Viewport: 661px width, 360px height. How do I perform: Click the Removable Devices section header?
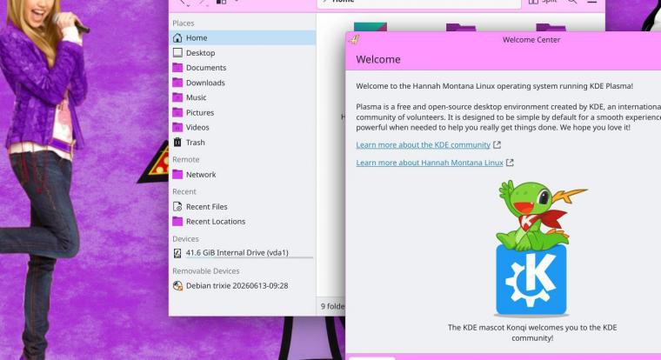point(206,271)
